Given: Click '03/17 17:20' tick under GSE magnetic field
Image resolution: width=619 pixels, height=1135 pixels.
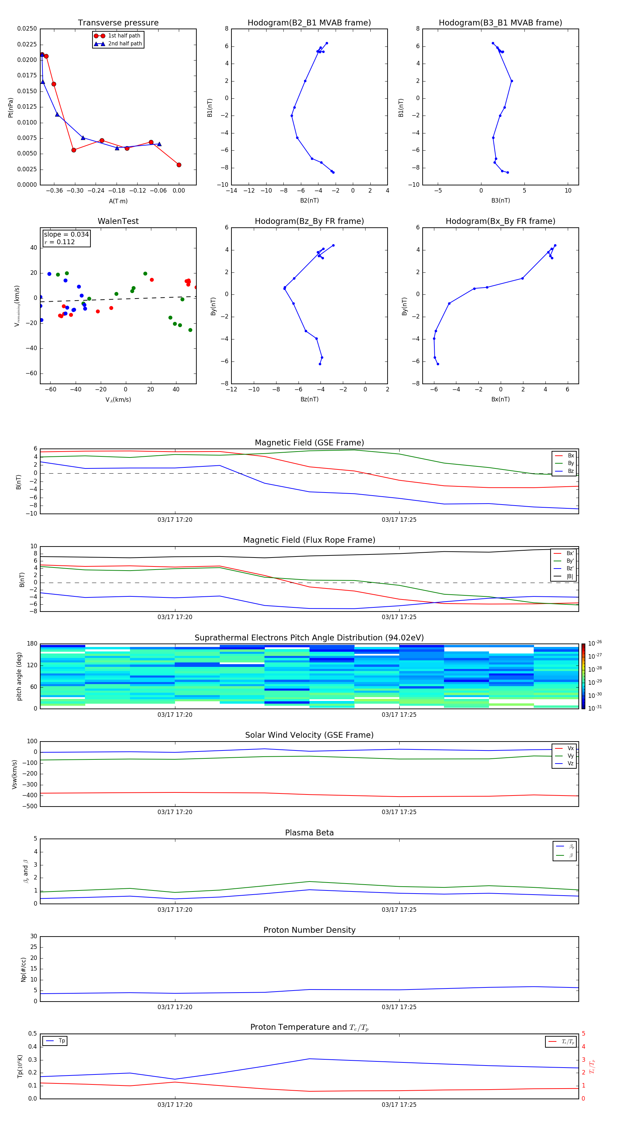Looking at the screenshot, I should click(175, 520).
